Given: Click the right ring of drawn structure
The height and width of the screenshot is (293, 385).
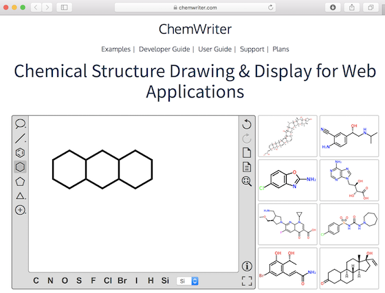Looking at the screenshot, I should point(135,169).
